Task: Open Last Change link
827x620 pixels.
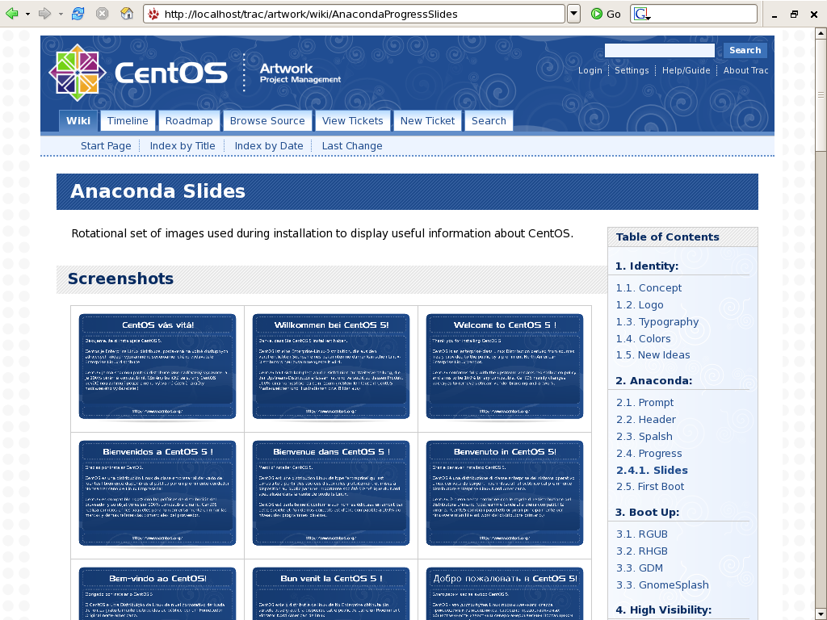Action: point(352,146)
